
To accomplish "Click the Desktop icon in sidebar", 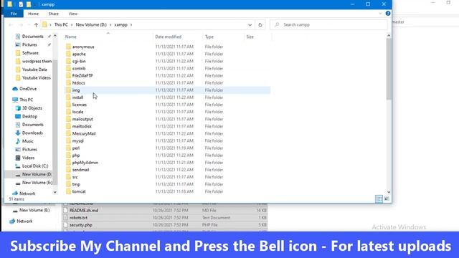I will [x=18, y=116].
